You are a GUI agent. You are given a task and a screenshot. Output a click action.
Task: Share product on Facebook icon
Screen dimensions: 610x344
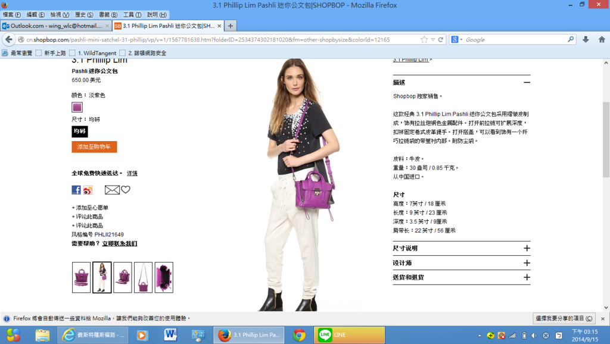76,190
